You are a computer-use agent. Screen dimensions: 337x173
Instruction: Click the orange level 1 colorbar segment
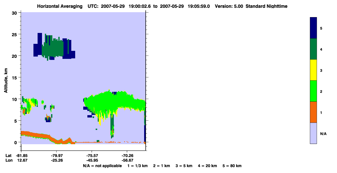[313, 112]
